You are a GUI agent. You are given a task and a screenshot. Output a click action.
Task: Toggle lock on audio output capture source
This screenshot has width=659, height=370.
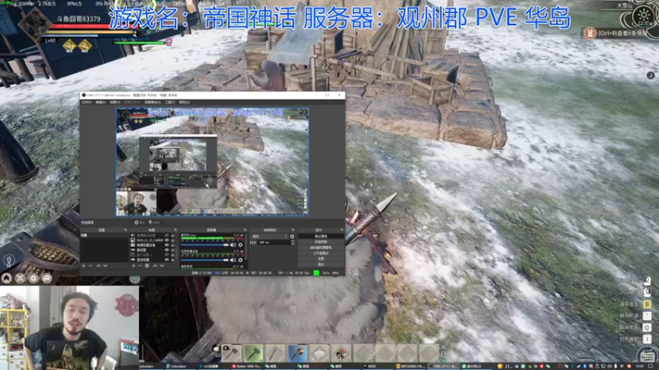click(172, 235)
